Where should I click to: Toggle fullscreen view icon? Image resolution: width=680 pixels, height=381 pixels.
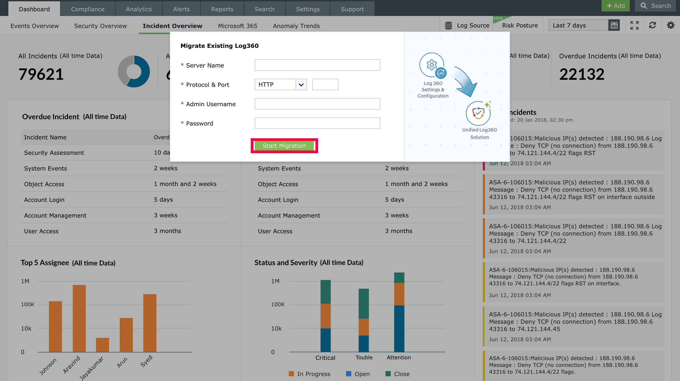[x=634, y=25]
